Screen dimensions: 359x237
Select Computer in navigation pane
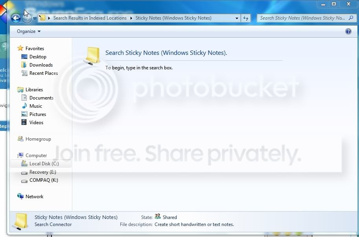point(36,156)
